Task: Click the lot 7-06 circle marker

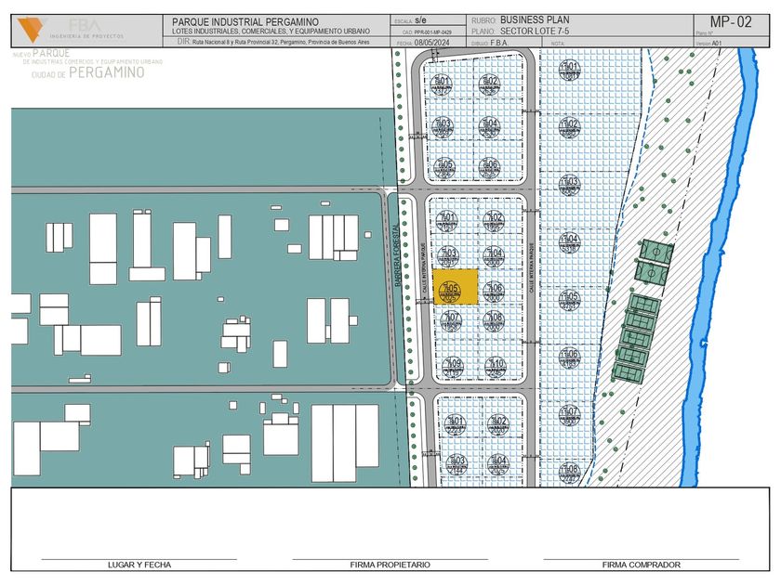Action: click(x=494, y=291)
